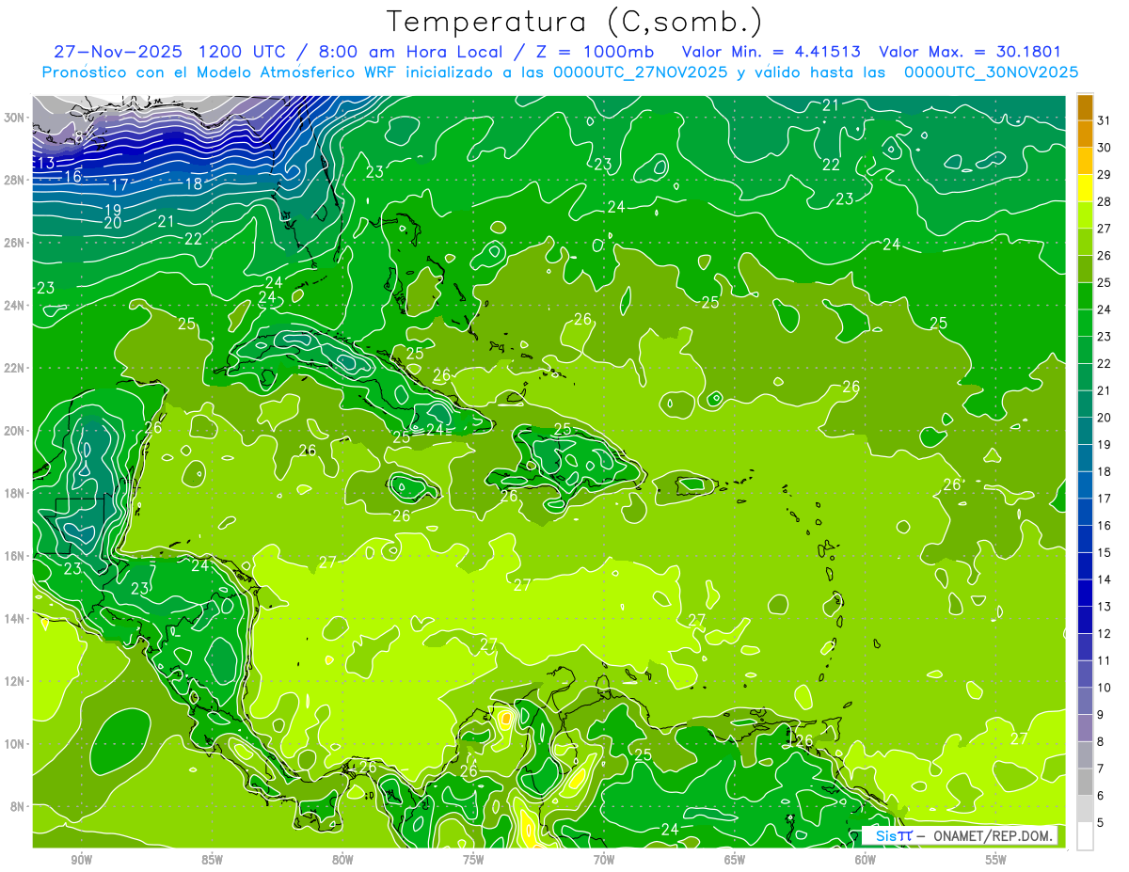
Task: Click the '14N' latitude label
Action: [15, 619]
